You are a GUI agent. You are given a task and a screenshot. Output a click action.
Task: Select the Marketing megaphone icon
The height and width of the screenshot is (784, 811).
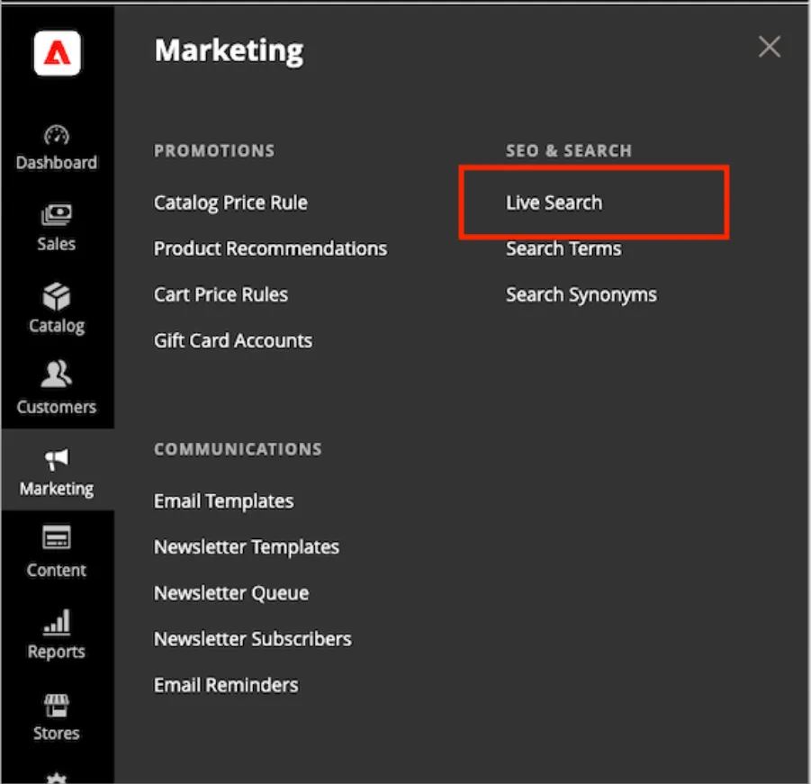point(57,459)
